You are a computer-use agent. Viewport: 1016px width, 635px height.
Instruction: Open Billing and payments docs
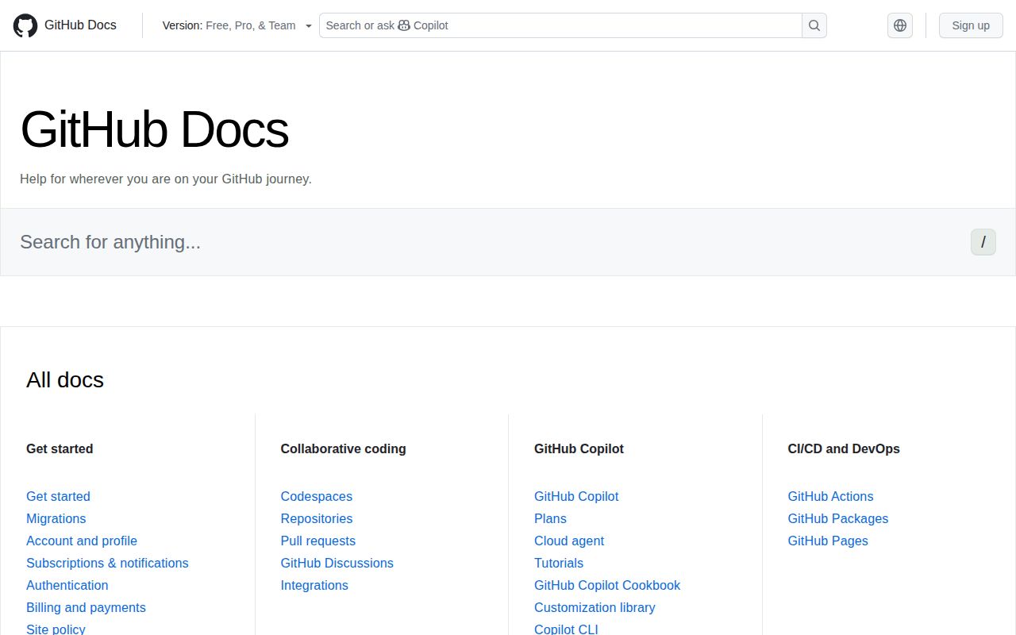click(86, 607)
